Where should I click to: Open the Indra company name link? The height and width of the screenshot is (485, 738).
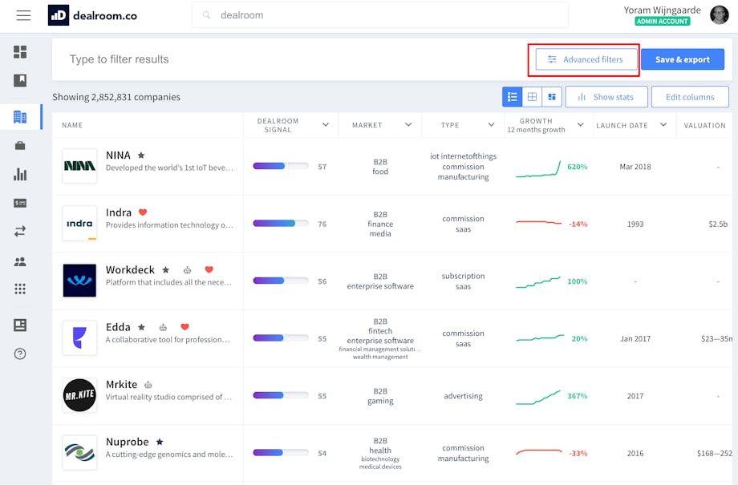(x=119, y=212)
